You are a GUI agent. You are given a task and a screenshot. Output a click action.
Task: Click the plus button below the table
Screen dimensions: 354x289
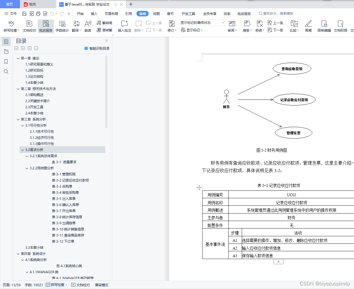coord(278,261)
